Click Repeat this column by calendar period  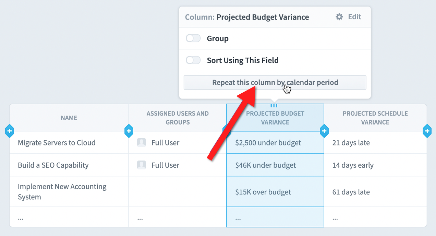click(x=275, y=83)
